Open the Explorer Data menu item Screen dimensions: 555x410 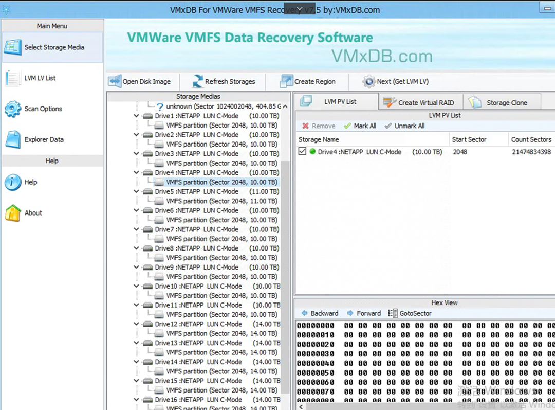pyautogui.click(x=52, y=139)
